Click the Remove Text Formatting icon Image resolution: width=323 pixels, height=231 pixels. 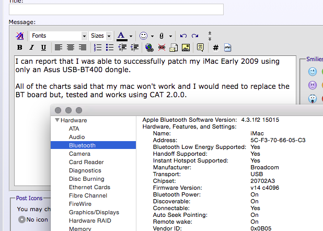pos(20,36)
